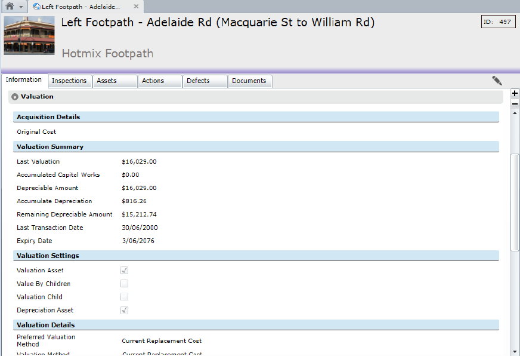Toggle the Valuation Child checkbox
The width and height of the screenshot is (520, 356).
pos(125,297)
